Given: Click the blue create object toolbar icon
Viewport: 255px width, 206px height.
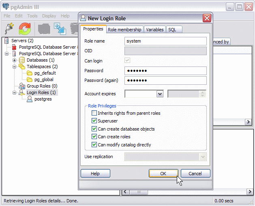Looking at the screenshot, I should pyautogui.click(x=60, y=29).
